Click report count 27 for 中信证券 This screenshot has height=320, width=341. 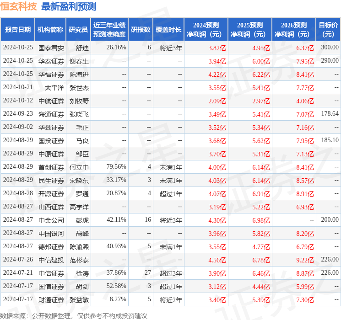[148, 272]
